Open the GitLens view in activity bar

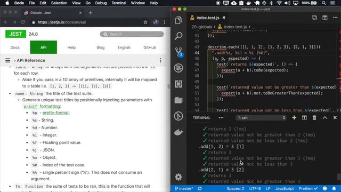point(178,116)
